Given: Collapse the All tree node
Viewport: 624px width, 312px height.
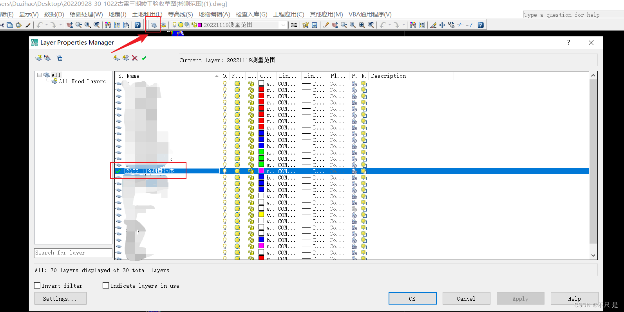Looking at the screenshot, I should (x=39, y=75).
